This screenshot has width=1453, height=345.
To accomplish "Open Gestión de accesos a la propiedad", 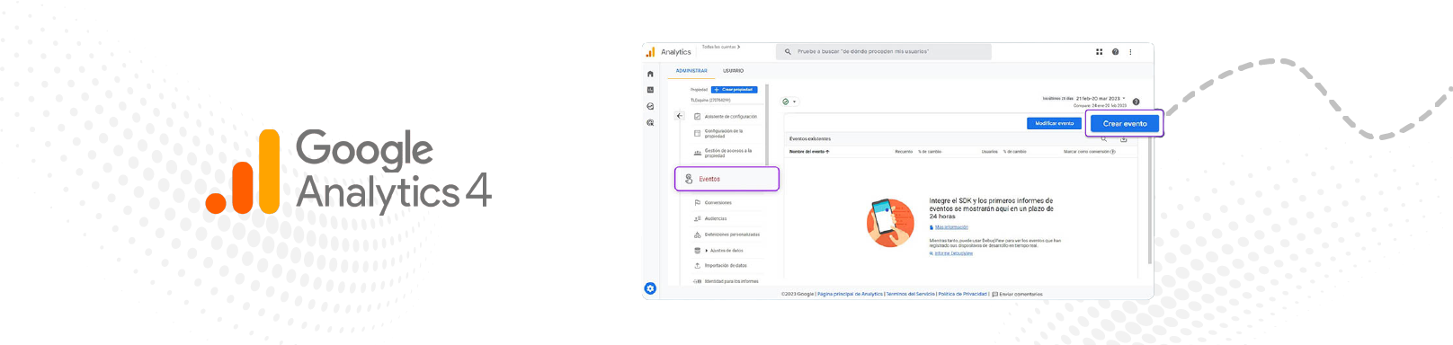I will click(x=728, y=153).
